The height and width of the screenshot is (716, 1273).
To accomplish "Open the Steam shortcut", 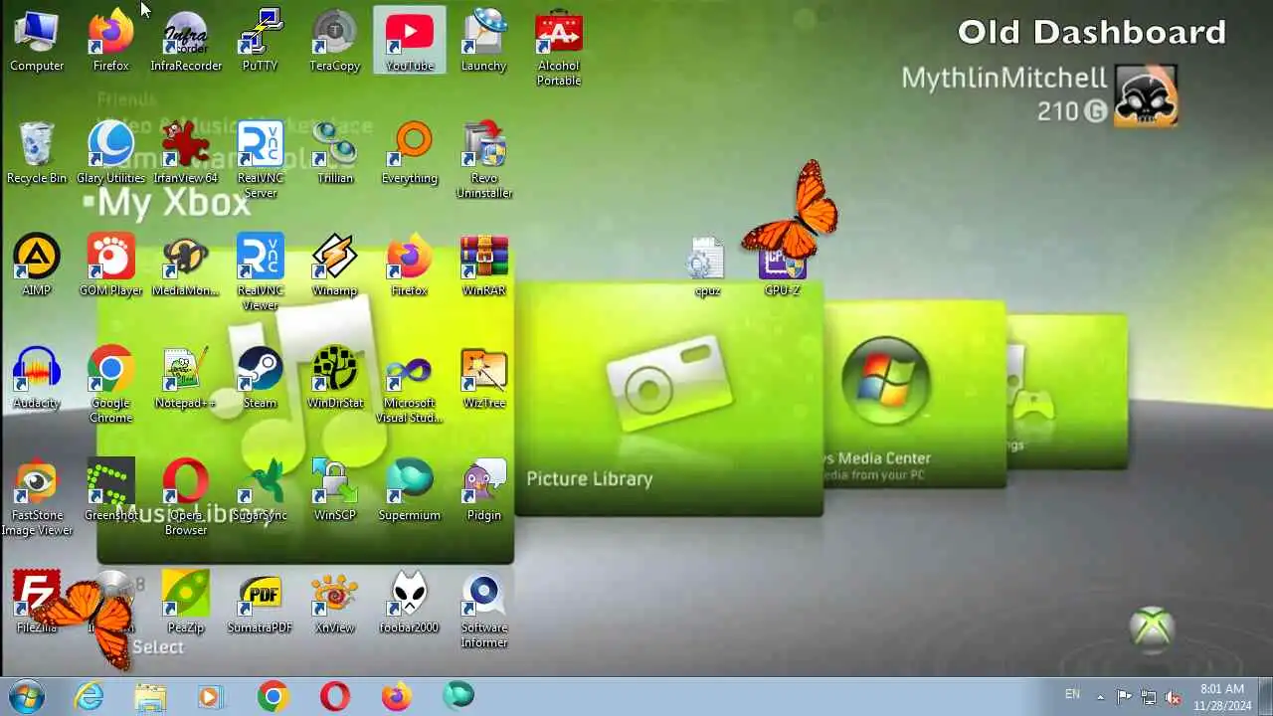I will point(261,379).
